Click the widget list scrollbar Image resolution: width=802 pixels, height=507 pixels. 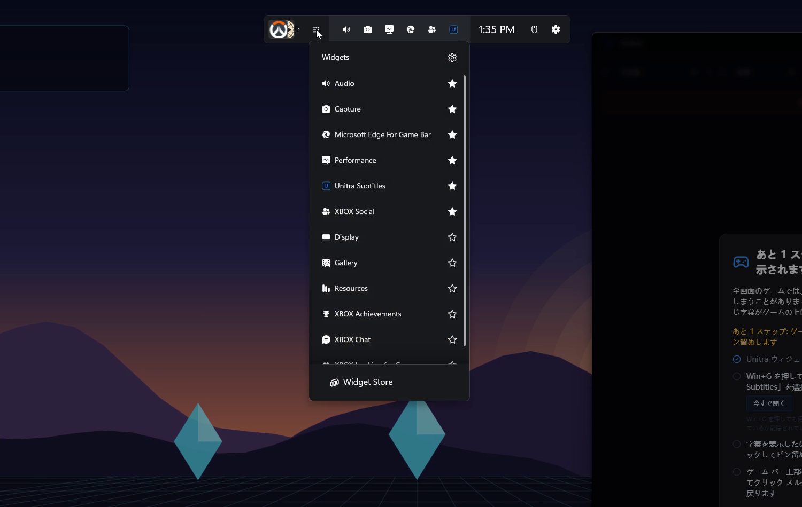coord(465,211)
